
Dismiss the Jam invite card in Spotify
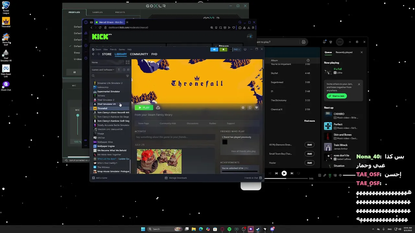[x=359, y=84]
